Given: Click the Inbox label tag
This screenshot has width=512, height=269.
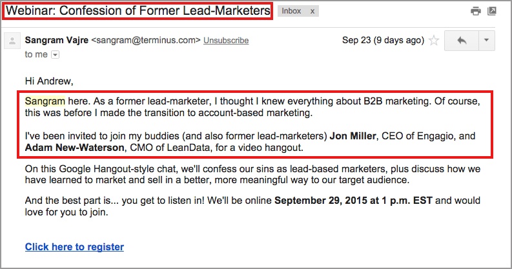Looking at the screenshot, I should [x=291, y=11].
